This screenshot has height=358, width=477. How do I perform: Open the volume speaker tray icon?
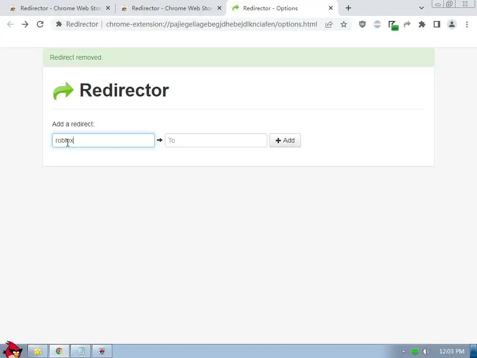[x=426, y=351]
